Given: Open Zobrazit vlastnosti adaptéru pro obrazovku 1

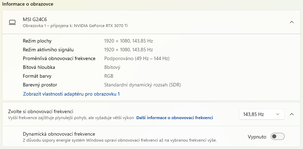Looking at the screenshot, I should (x=71, y=94).
